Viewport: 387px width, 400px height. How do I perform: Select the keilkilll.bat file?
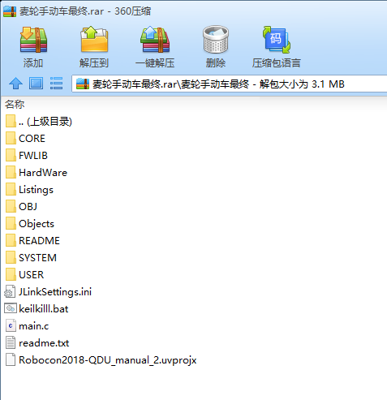pyautogui.click(x=37, y=309)
